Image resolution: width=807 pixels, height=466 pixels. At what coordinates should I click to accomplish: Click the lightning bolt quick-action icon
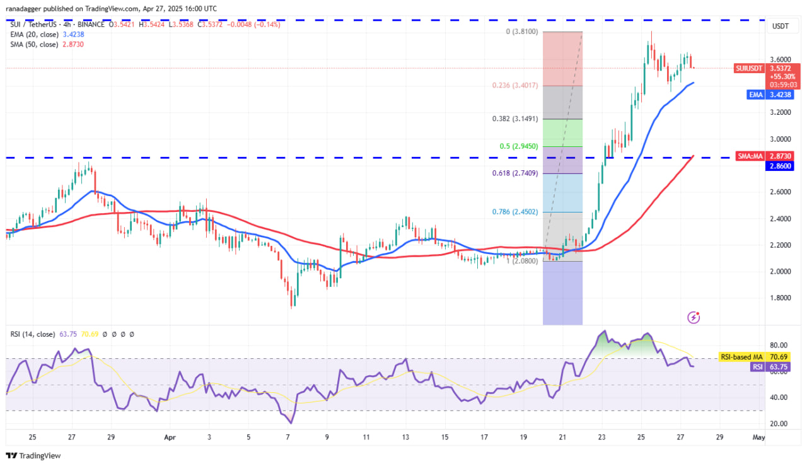point(694,317)
